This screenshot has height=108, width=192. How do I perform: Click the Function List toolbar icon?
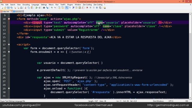click(x=83, y=8)
